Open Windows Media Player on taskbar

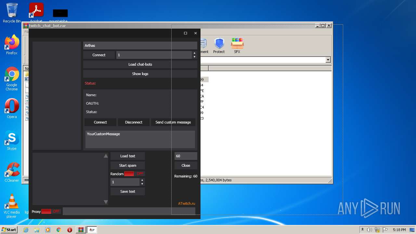coord(48,230)
